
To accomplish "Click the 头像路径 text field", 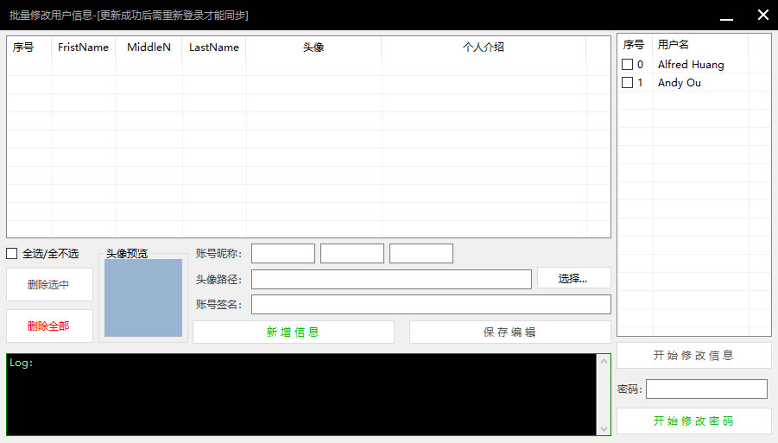I will click(391, 280).
